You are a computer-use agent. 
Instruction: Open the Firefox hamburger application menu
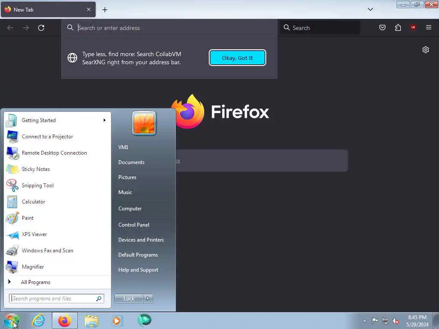[429, 27]
